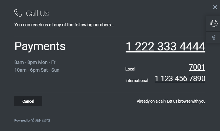Open the "browse with you" link
The height and width of the screenshot is (131, 220).
192,101
